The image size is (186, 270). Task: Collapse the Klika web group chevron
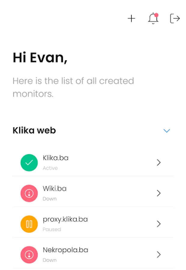pyautogui.click(x=167, y=131)
